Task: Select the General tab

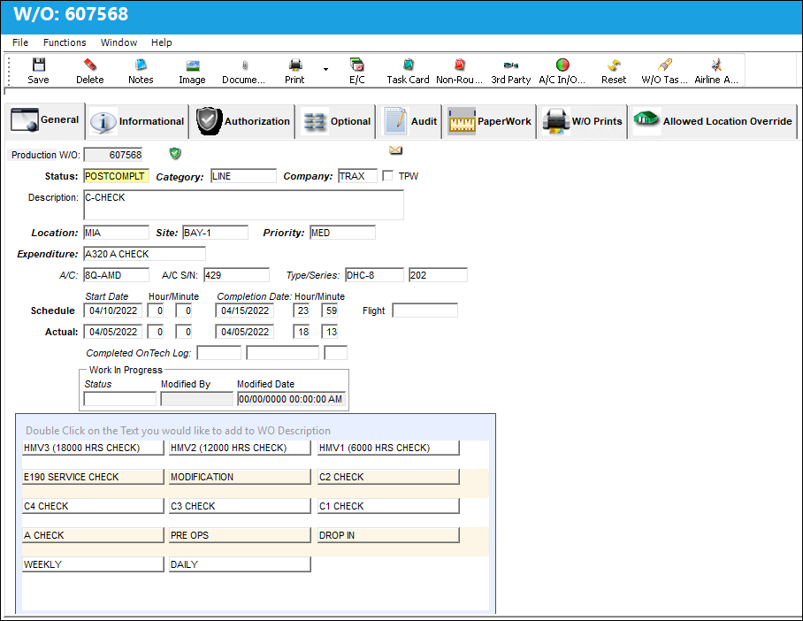Action: click(45, 120)
